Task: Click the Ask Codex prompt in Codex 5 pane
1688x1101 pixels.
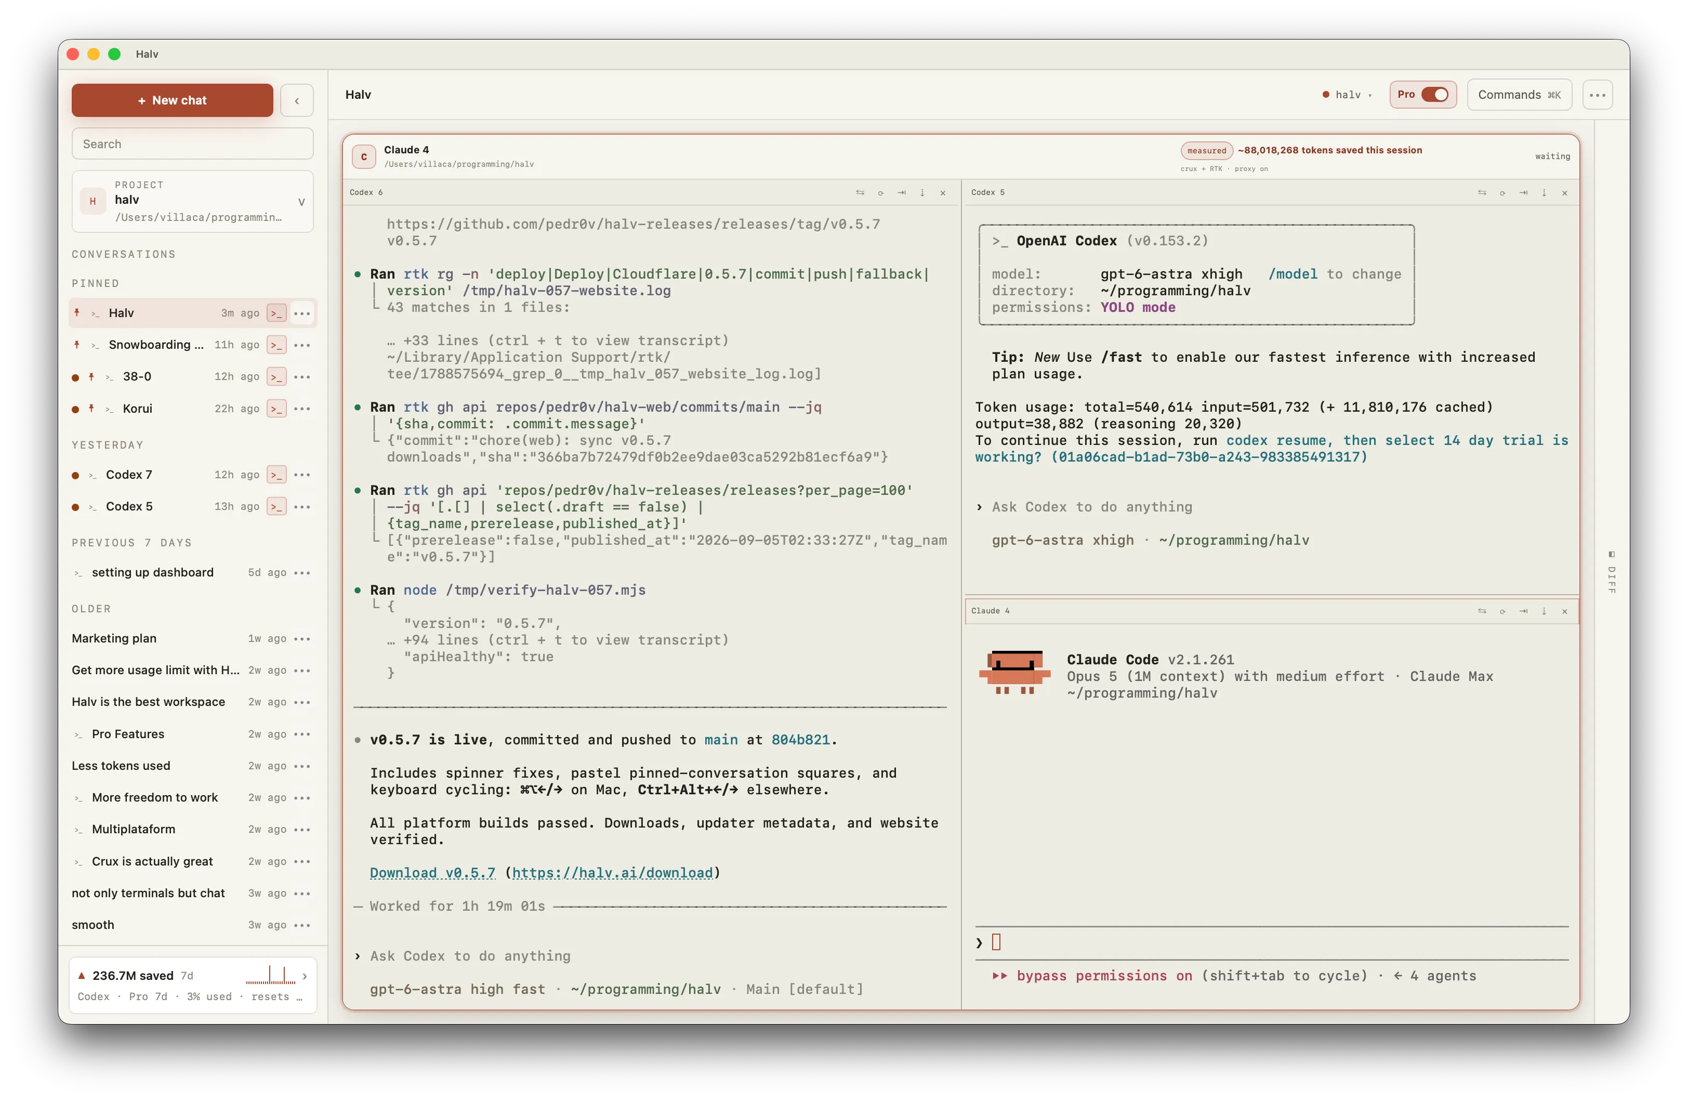Action: (1091, 507)
